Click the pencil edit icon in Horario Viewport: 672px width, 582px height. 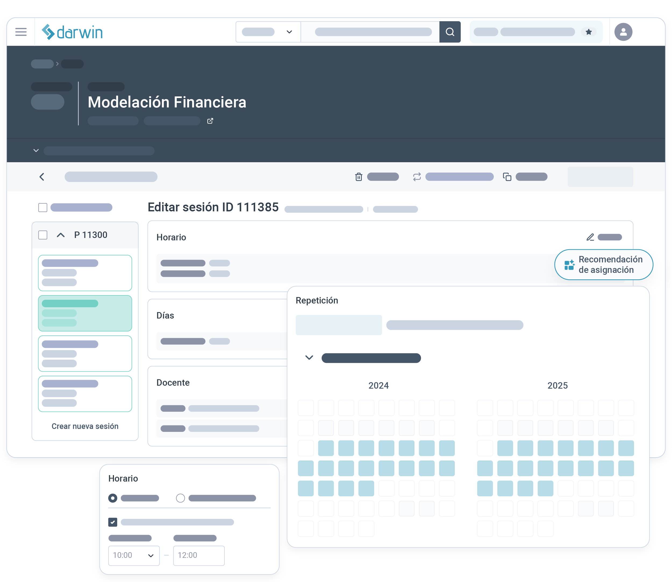(x=590, y=237)
